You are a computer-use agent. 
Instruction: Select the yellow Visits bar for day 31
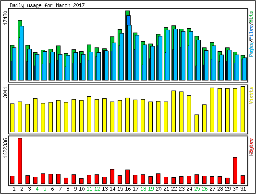point(243,109)
